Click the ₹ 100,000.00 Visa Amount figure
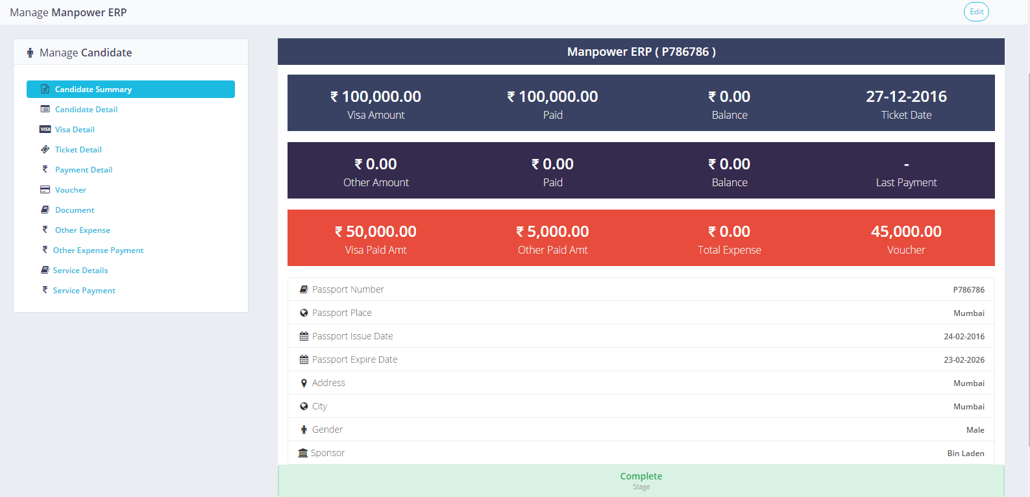 tap(376, 97)
